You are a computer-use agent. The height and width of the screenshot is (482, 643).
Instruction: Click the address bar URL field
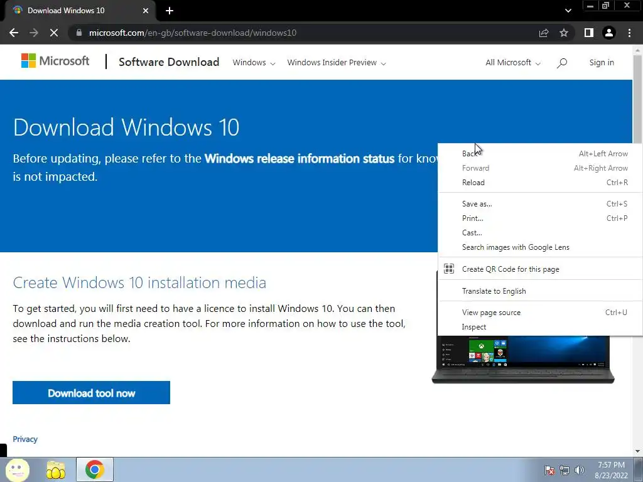pos(303,33)
